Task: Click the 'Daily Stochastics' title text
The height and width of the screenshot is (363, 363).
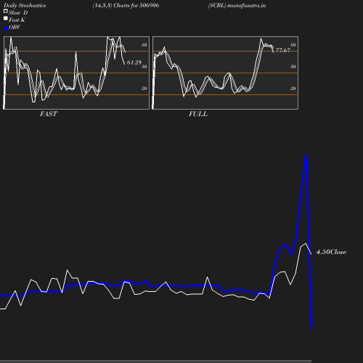Action: (25, 6)
